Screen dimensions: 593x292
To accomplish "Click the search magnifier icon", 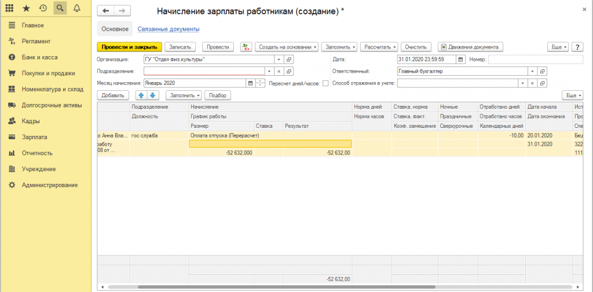I will 60,8.
